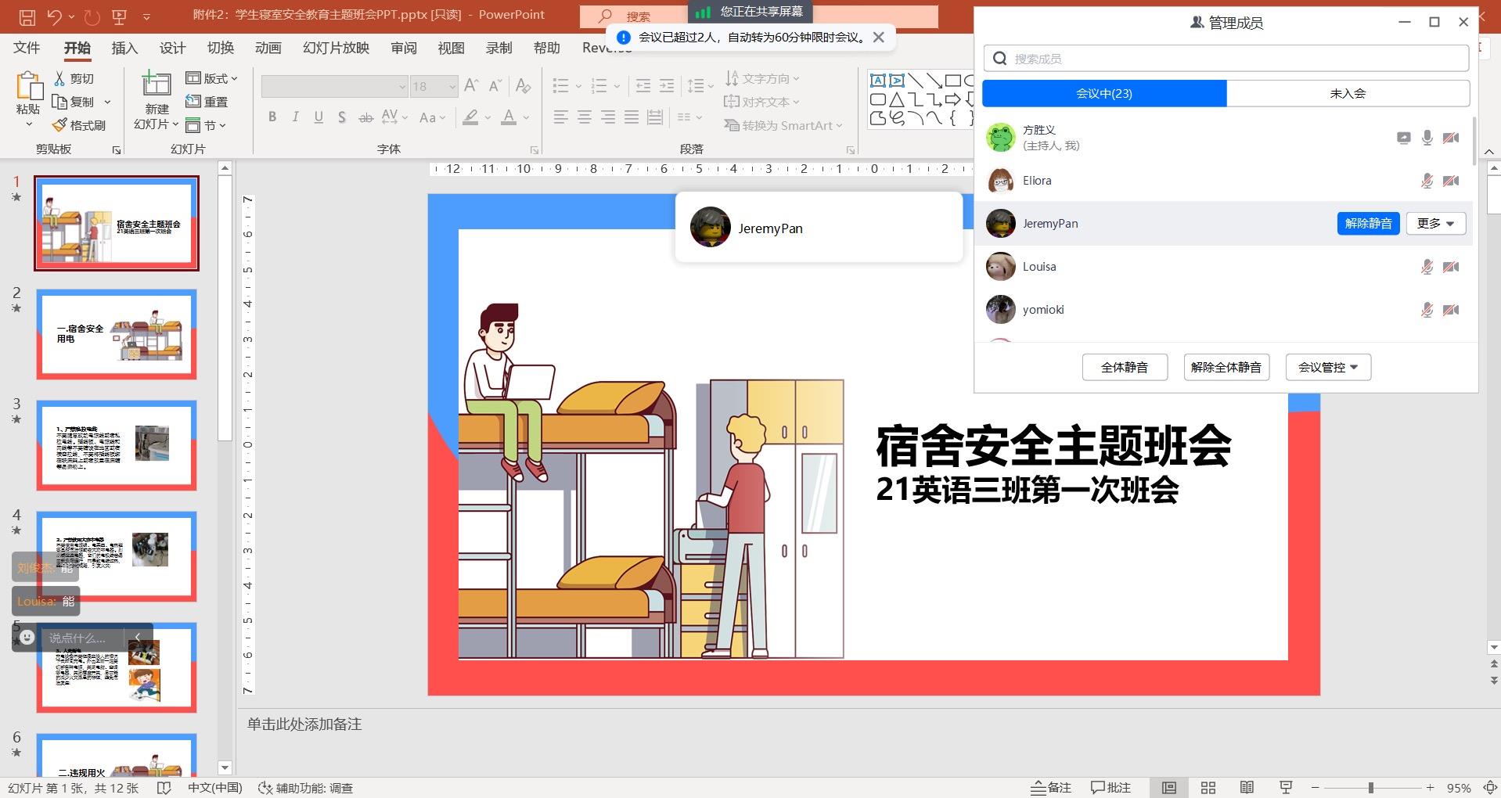The height and width of the screenshot is (798, 1501).
Task: Click the Undo arrow icon
Action: click(x=54, y=16)
